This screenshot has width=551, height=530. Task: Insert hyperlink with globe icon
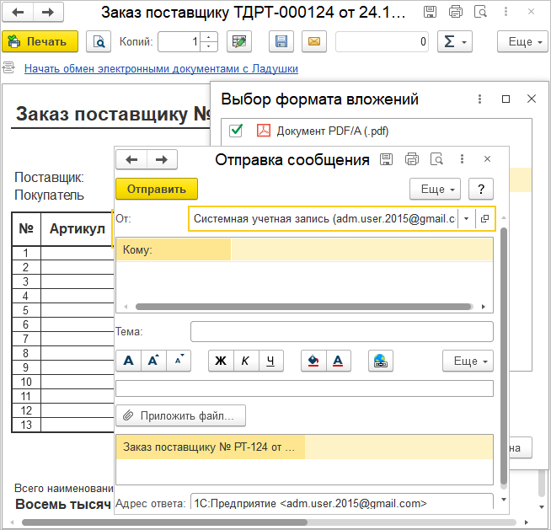(x=381, y=361)
